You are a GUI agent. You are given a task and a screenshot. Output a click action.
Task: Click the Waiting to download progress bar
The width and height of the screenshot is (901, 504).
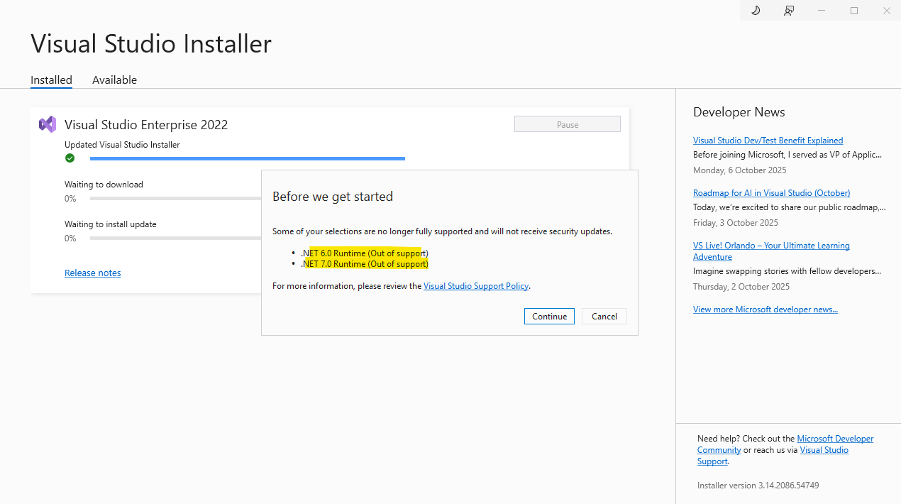pos(175,199)
